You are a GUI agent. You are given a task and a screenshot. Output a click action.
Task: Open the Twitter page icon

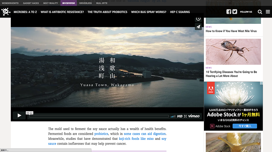pos(235,12)
